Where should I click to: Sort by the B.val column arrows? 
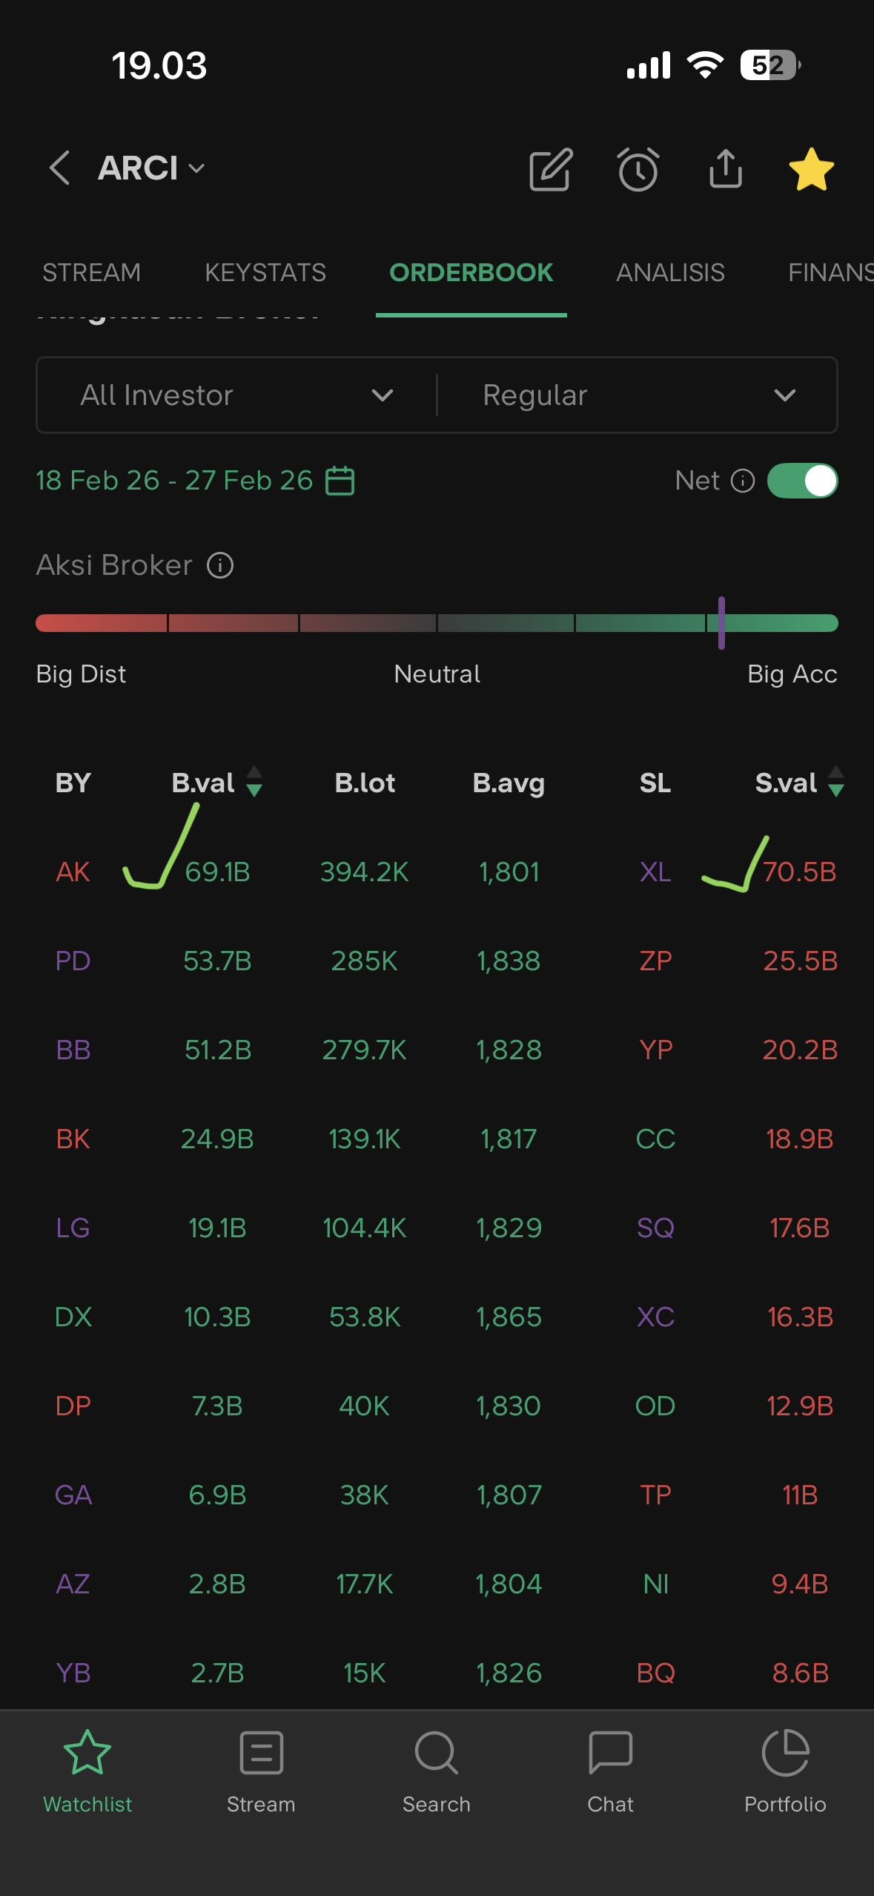[x=254, y=782]
